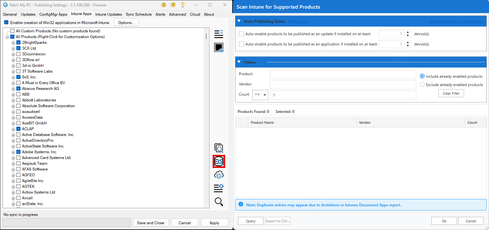489x230 pixels.
Task: Click the expand/collapse tree list icon
Action: click(x=219, y=34)
